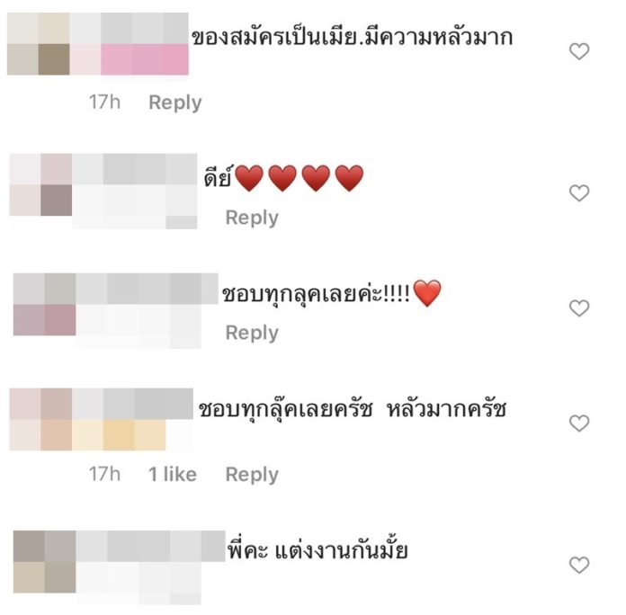Select the 17h timestamp on the first comment
This screenshot has width=626, height=615.
pyautogui.click(x=104, y=102)
